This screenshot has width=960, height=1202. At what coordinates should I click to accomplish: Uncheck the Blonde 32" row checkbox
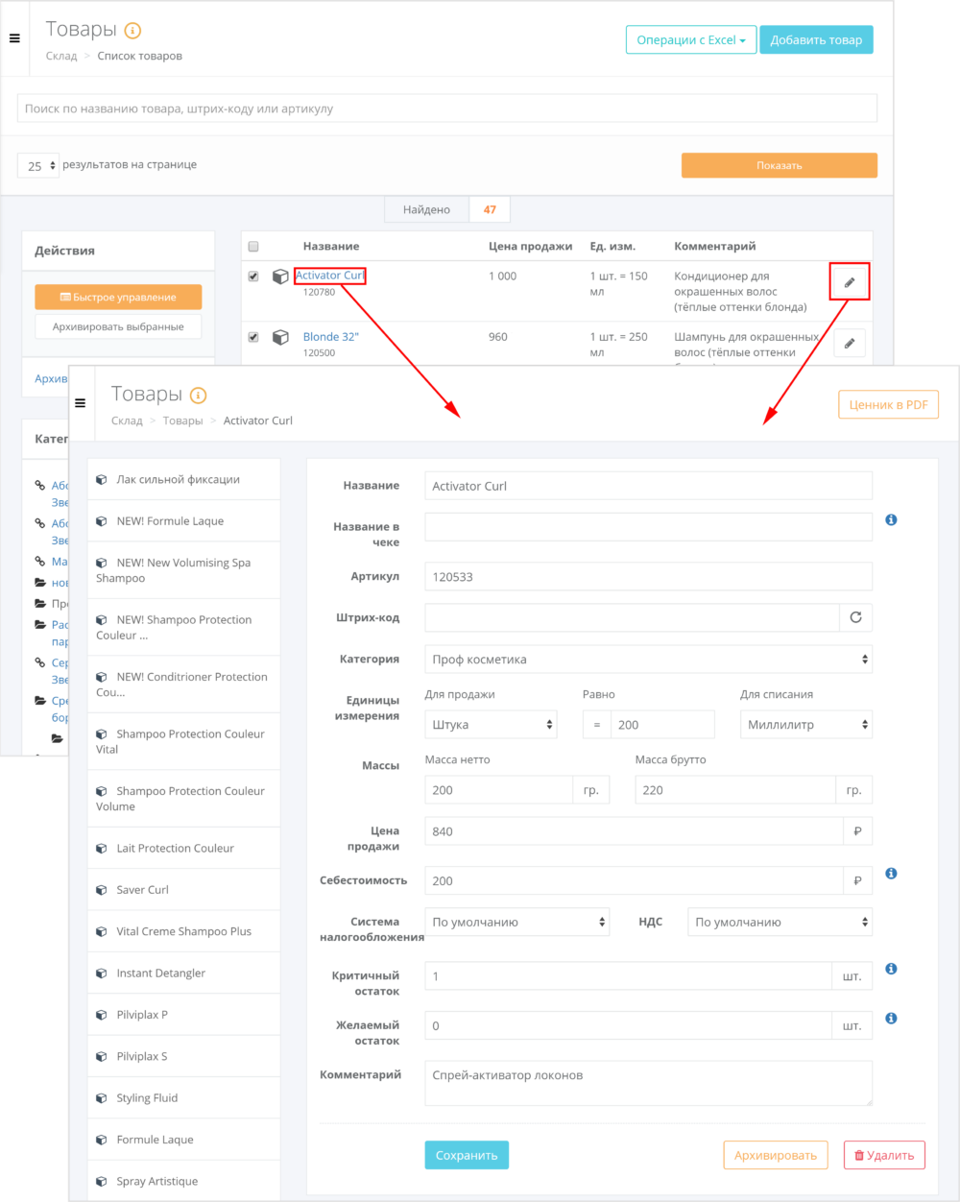coord(253,337)
